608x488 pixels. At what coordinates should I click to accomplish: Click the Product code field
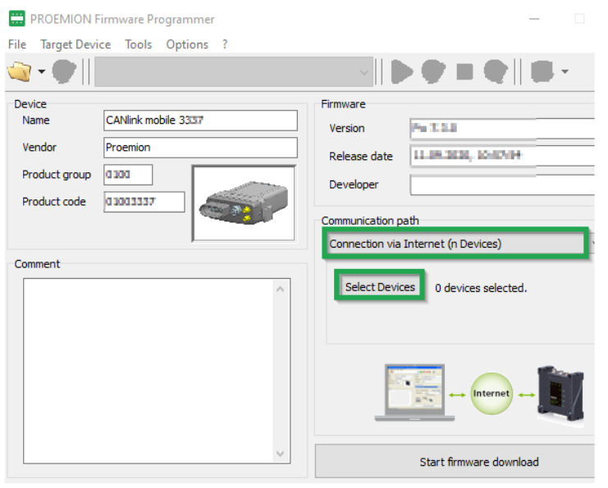point(144,202)
